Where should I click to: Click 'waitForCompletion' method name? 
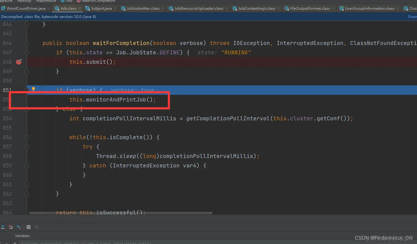pos(121,43)
